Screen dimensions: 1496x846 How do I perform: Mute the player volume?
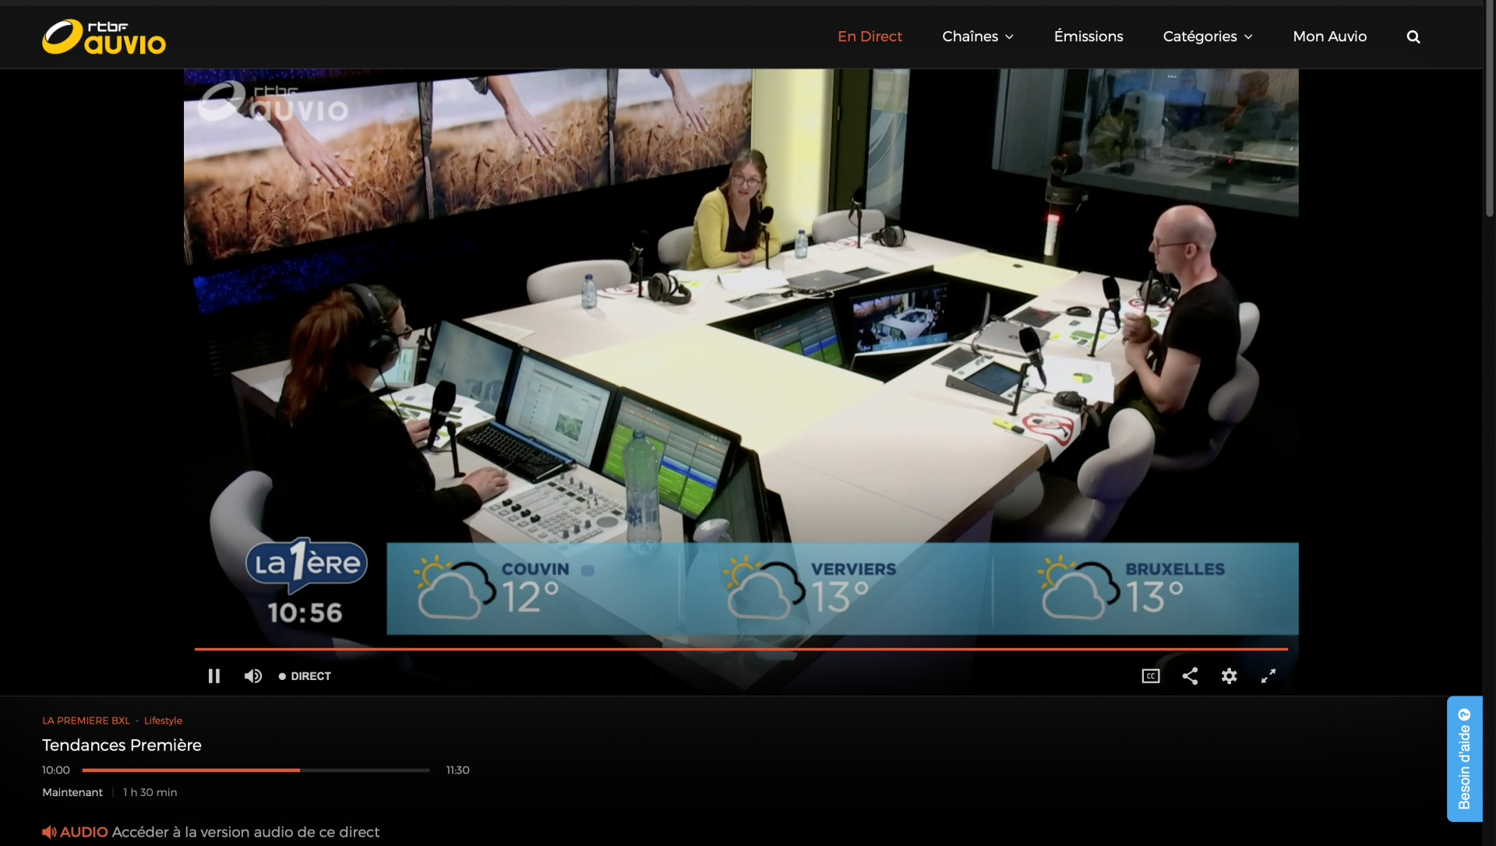(252, 676)
